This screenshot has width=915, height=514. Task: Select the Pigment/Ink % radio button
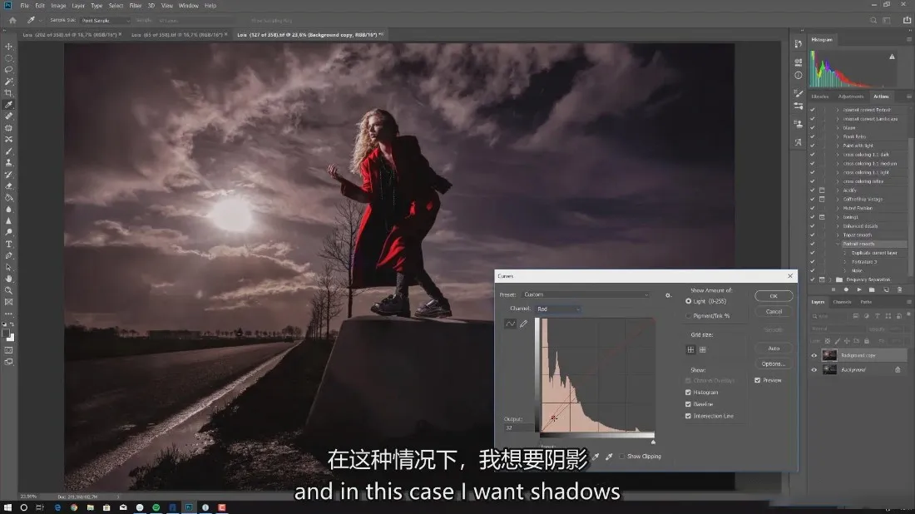pos(689,315)
